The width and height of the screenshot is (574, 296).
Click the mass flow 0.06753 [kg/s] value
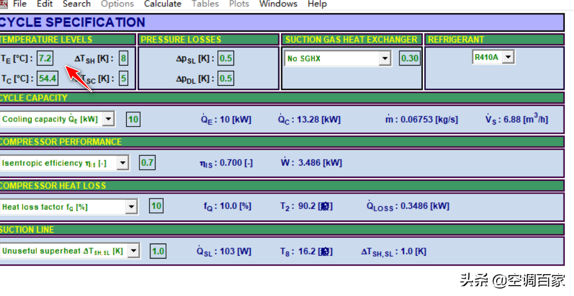[x=421, y=120]
